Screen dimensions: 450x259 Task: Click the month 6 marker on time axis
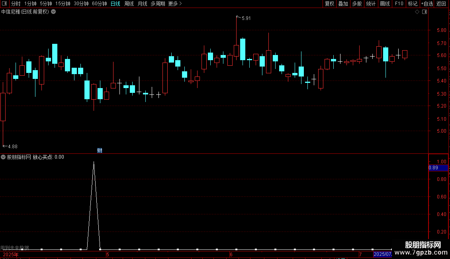(231, 255)
